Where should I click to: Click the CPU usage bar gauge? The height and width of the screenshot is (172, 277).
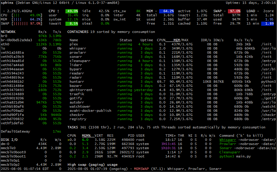27,15
